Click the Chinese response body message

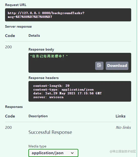(49, 56)
